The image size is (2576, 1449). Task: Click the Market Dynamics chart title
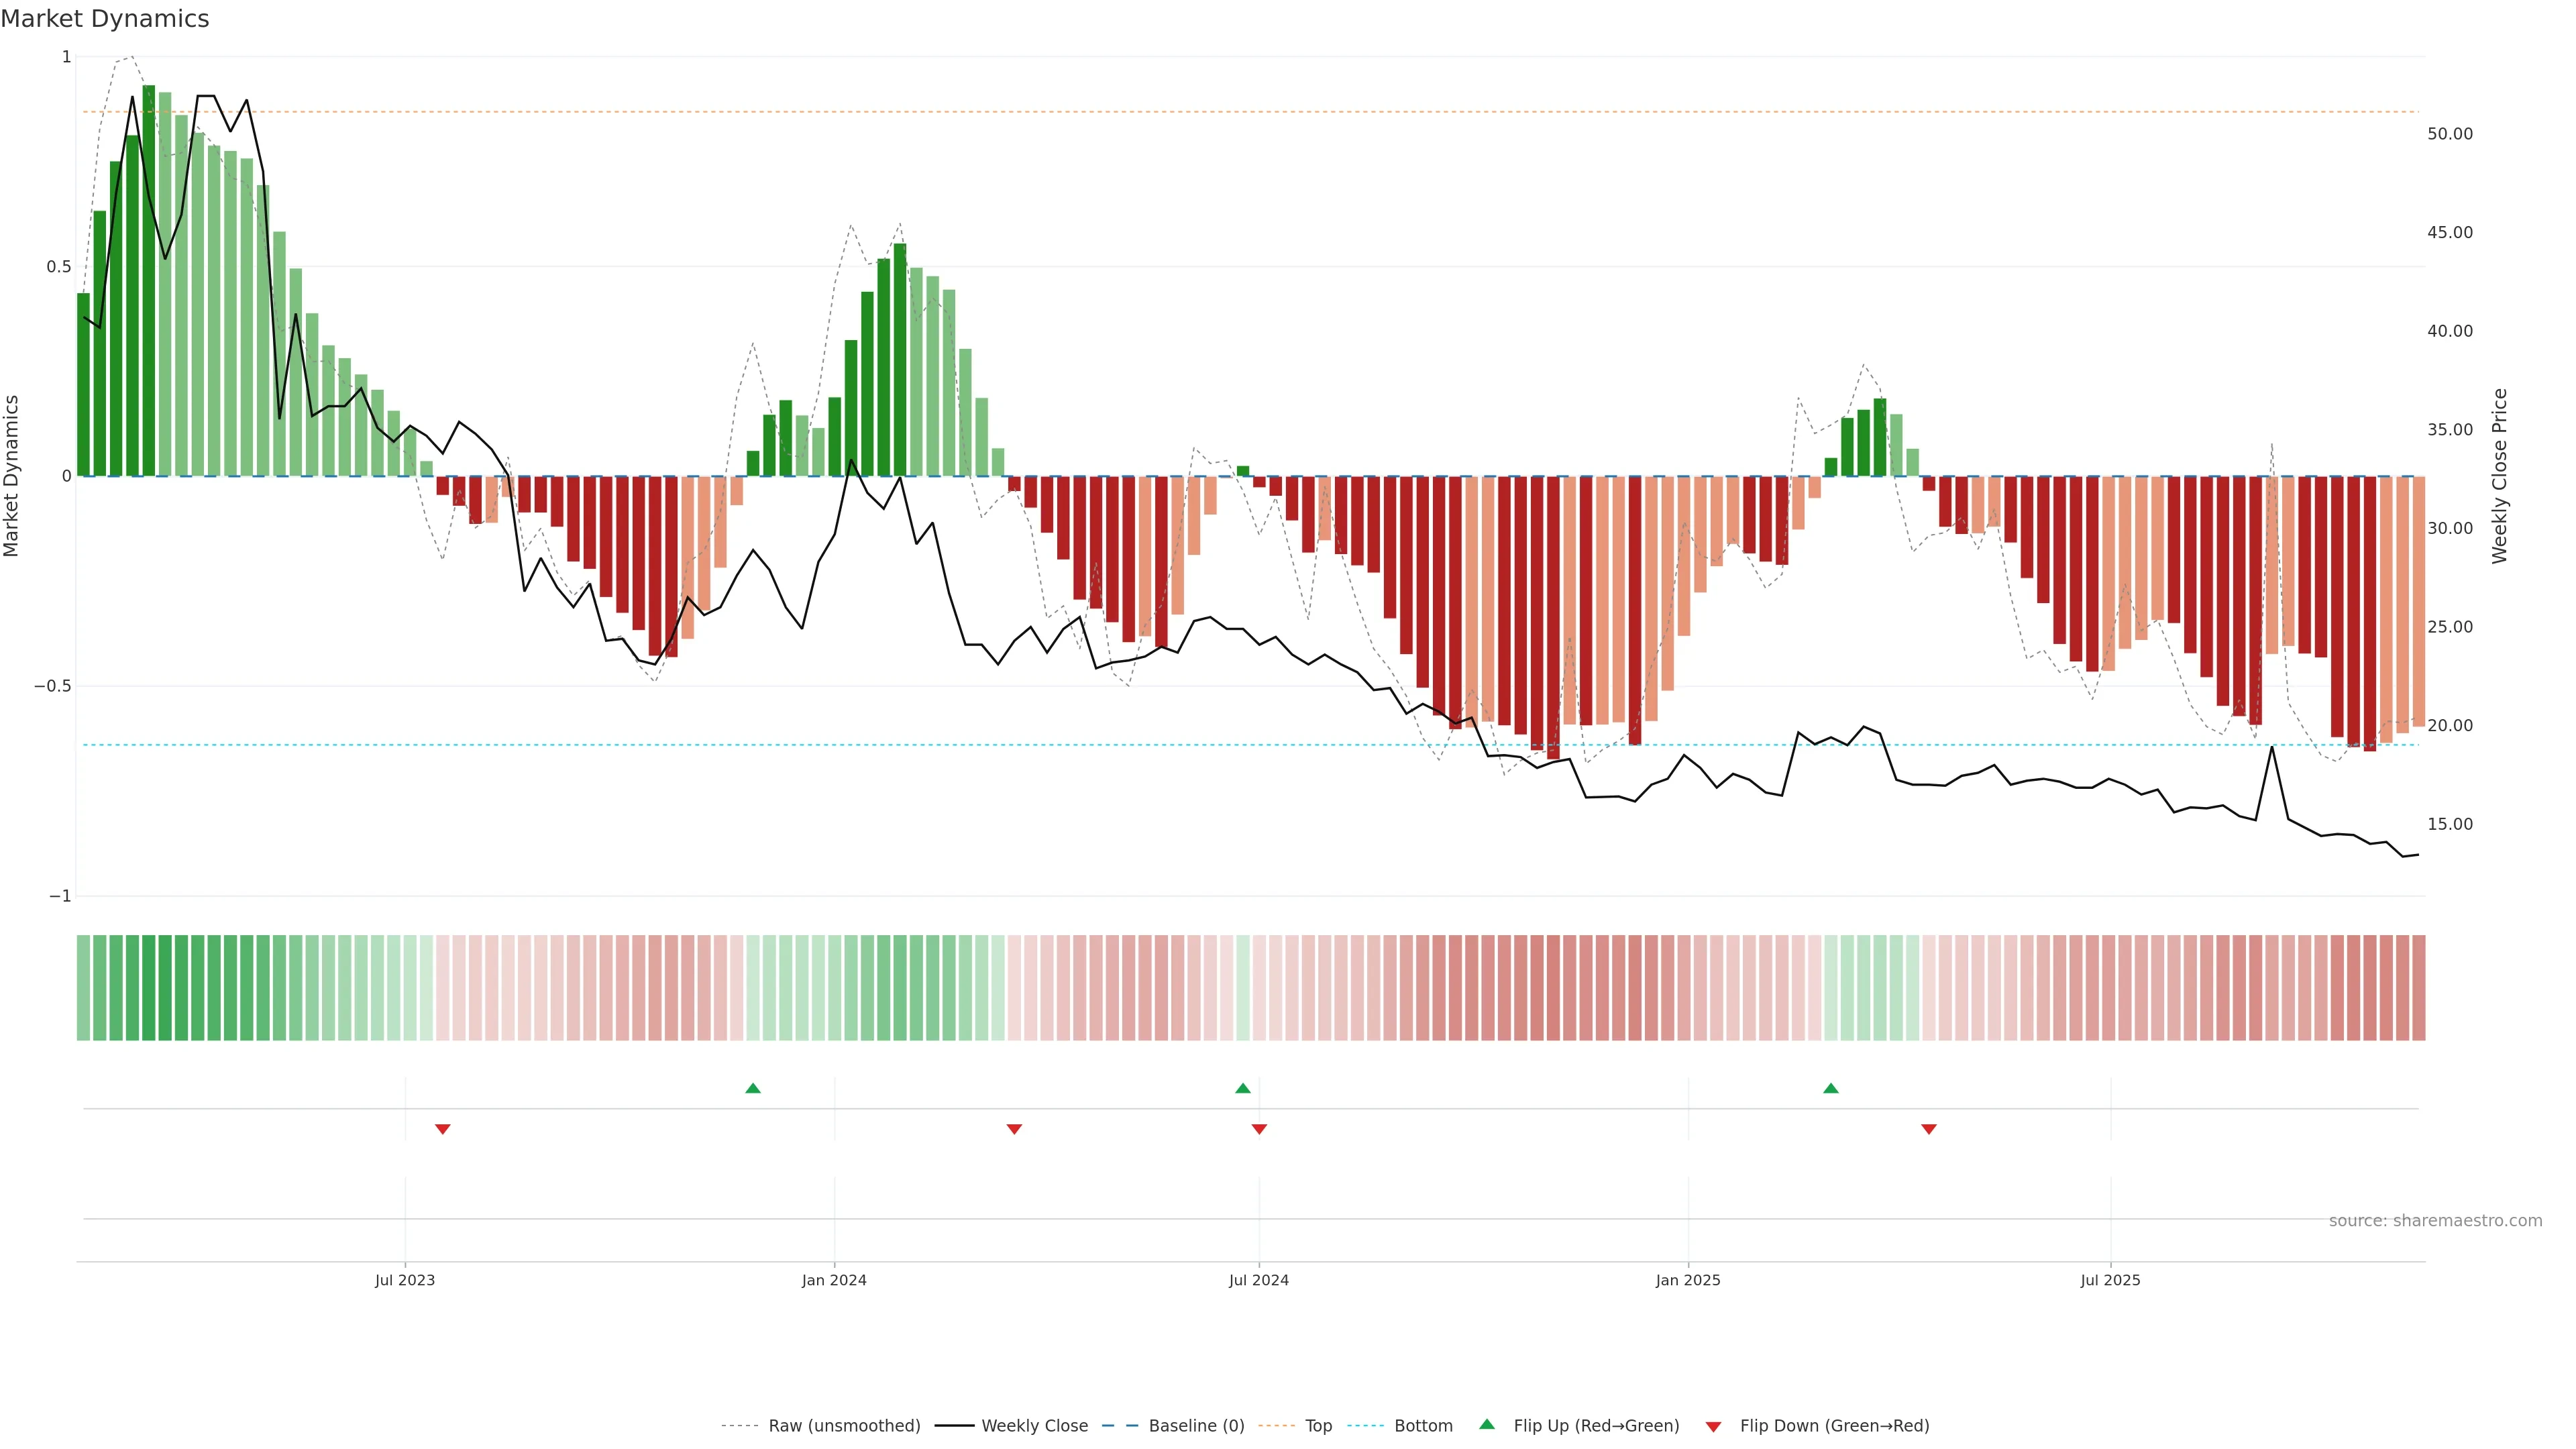click(x=105, y=19)
